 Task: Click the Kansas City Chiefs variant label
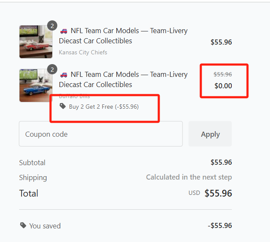click(x=83, y=52)
